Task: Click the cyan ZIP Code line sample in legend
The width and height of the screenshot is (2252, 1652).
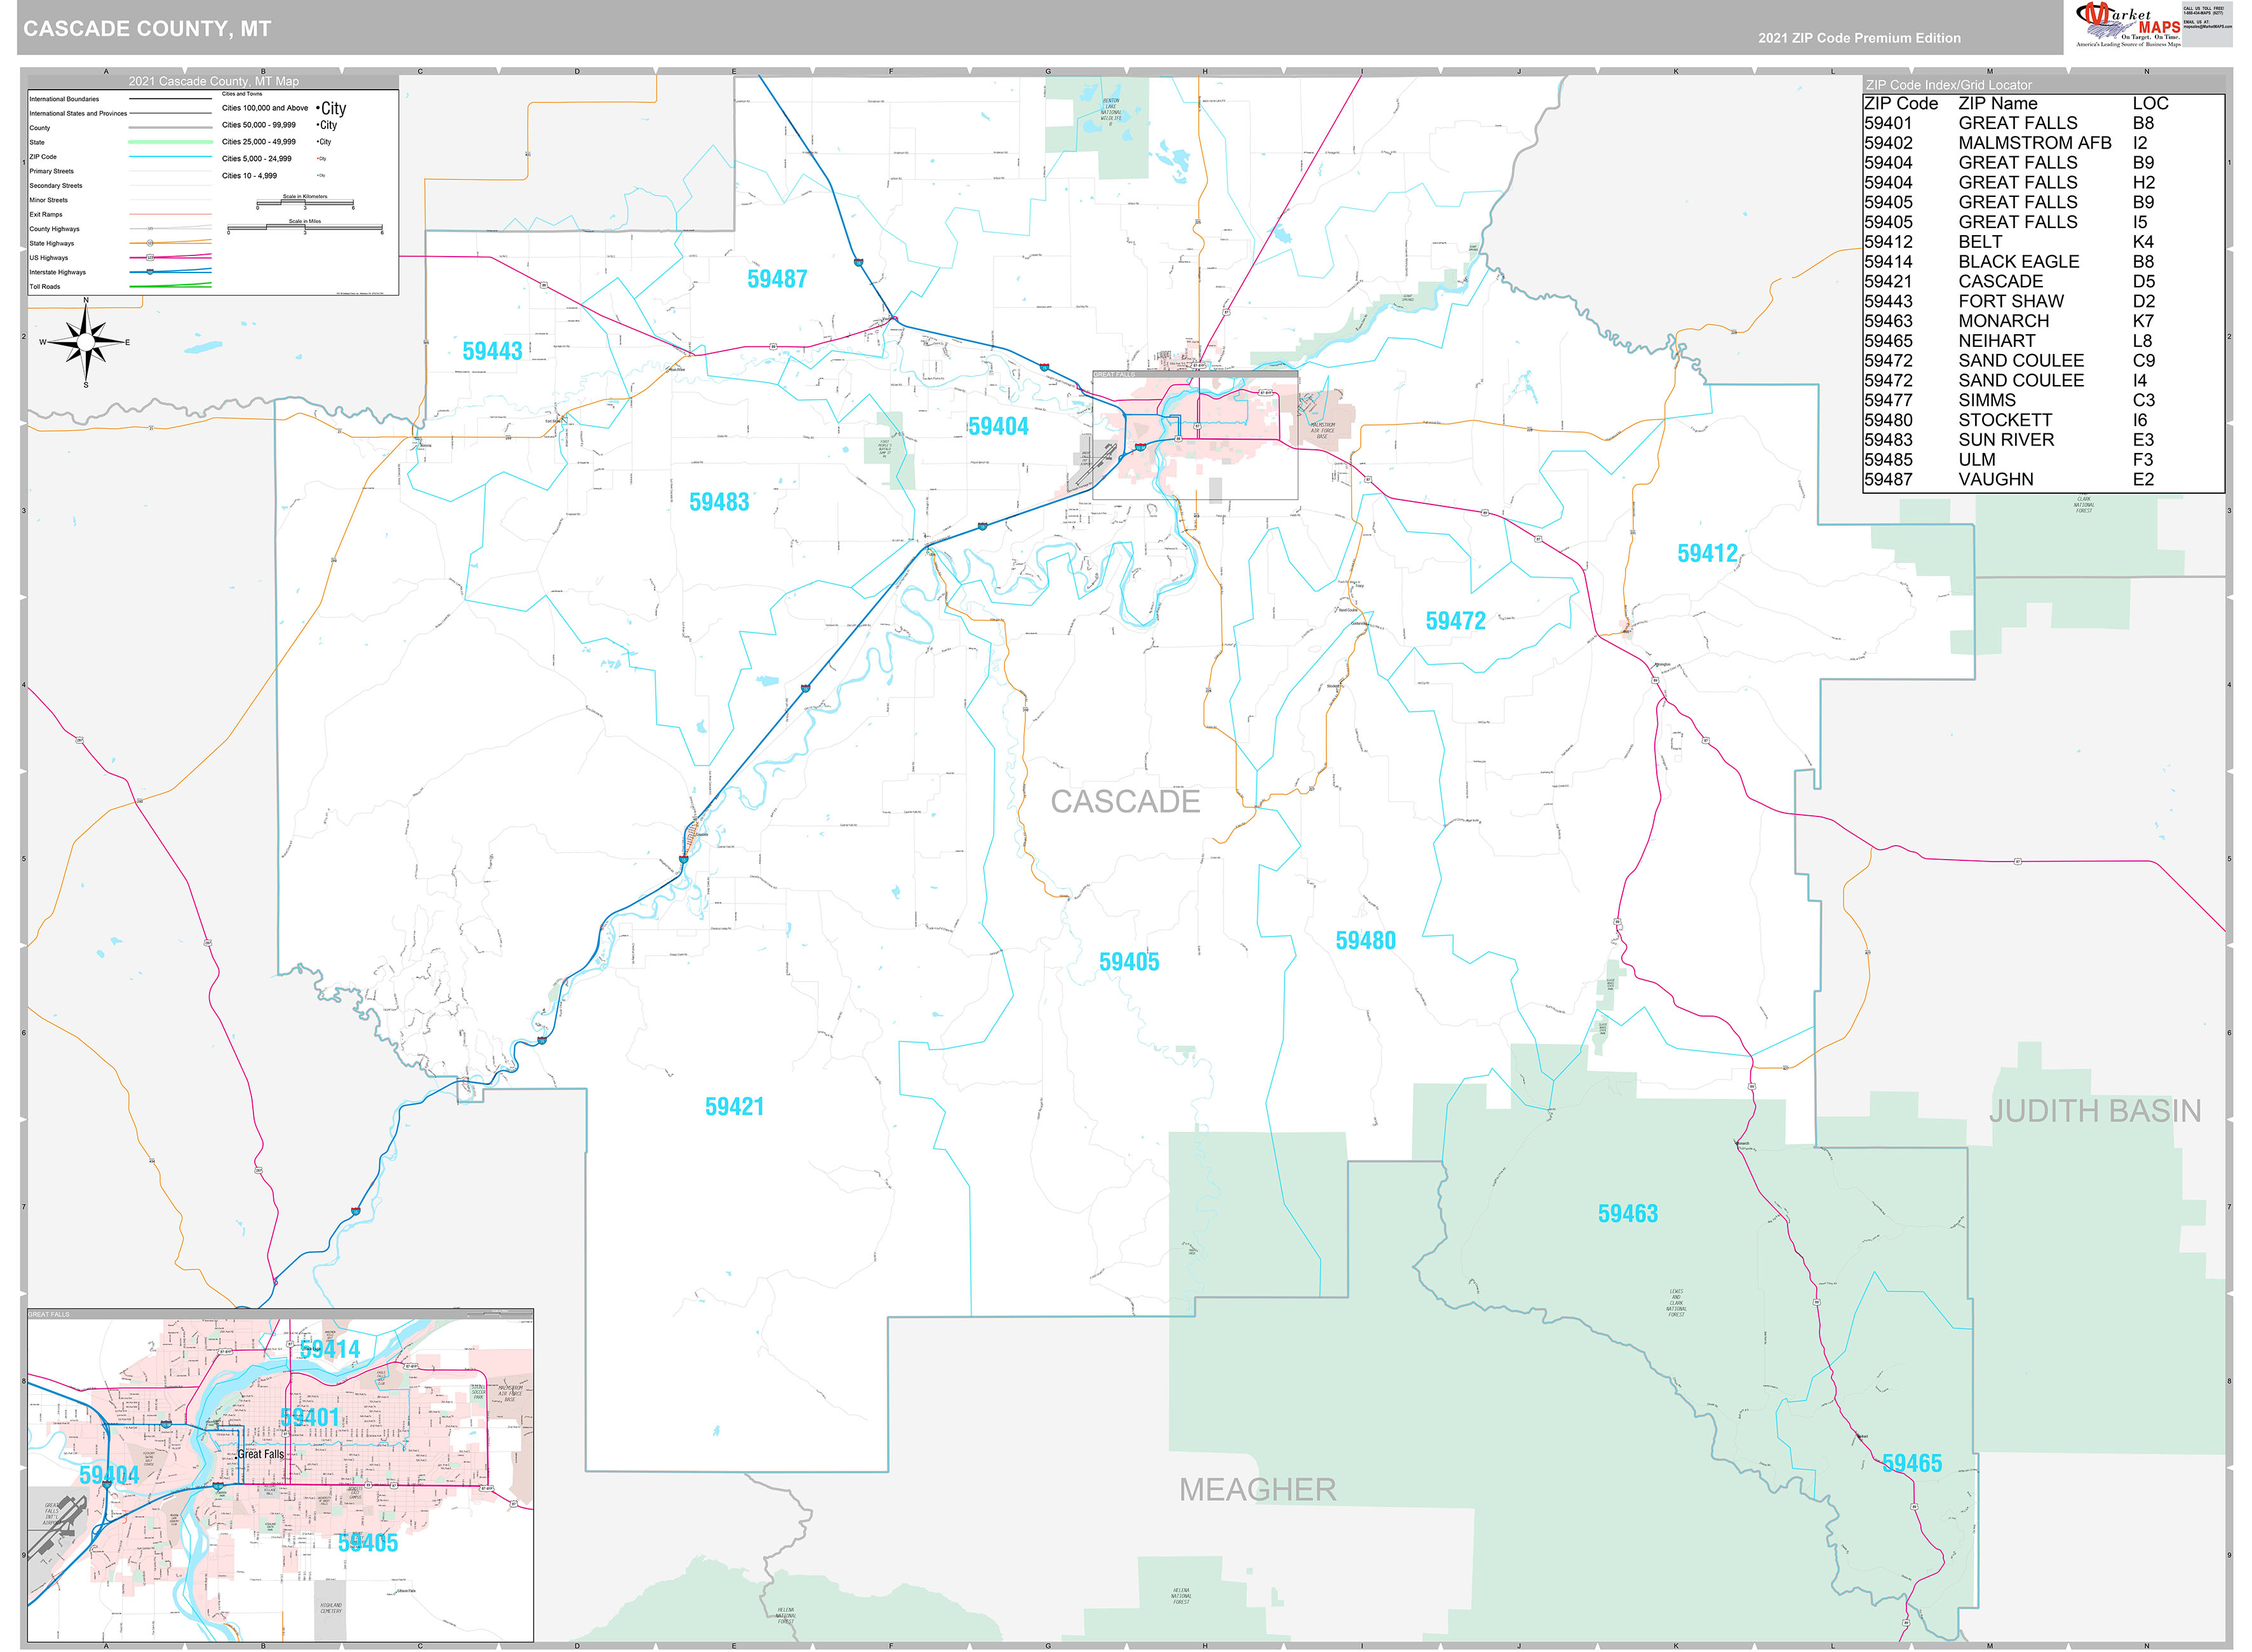Action: (170, 157)
